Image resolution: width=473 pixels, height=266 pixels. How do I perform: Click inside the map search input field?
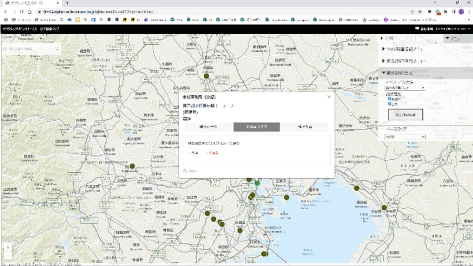click(x=28, y=48)
